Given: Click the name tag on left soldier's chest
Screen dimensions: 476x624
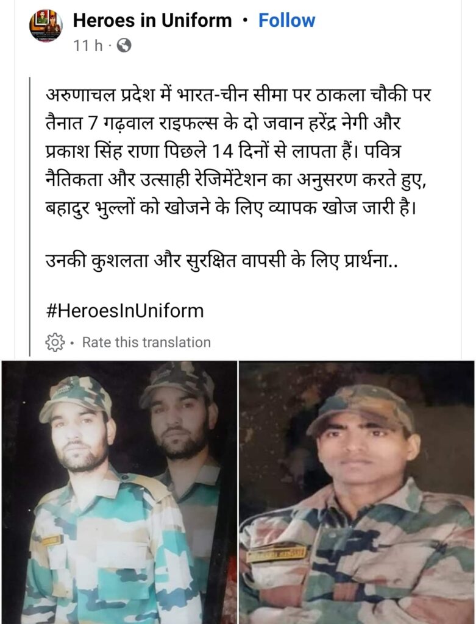Looking at the screenshot, I should point(52,541).
